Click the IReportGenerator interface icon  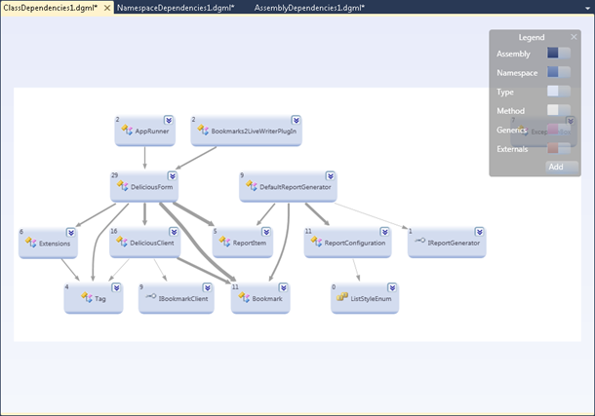(x=419, y=243)
